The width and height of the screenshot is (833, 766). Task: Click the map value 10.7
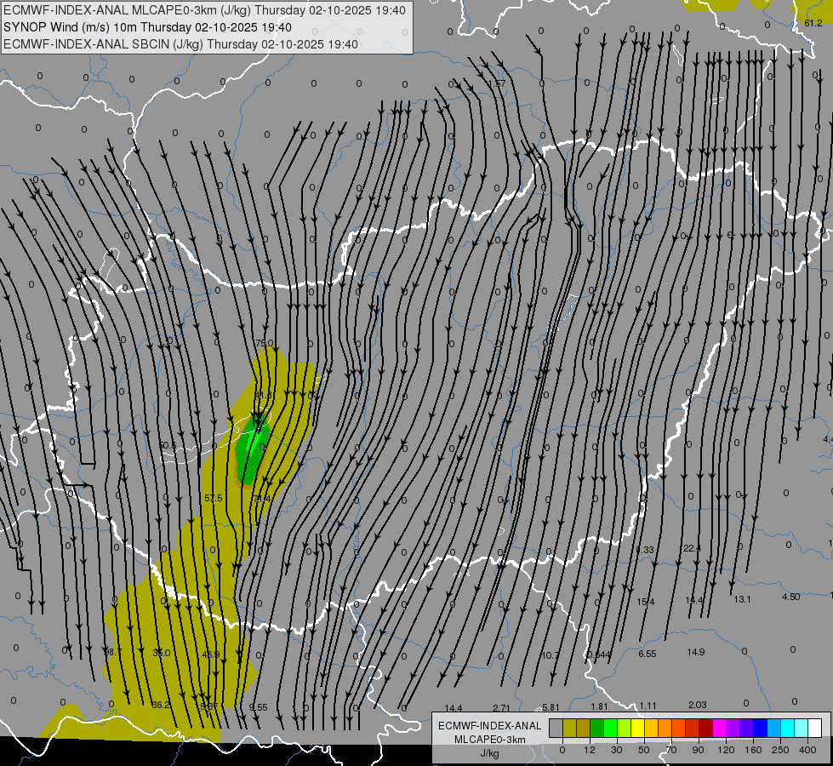(x=550, y=655)
